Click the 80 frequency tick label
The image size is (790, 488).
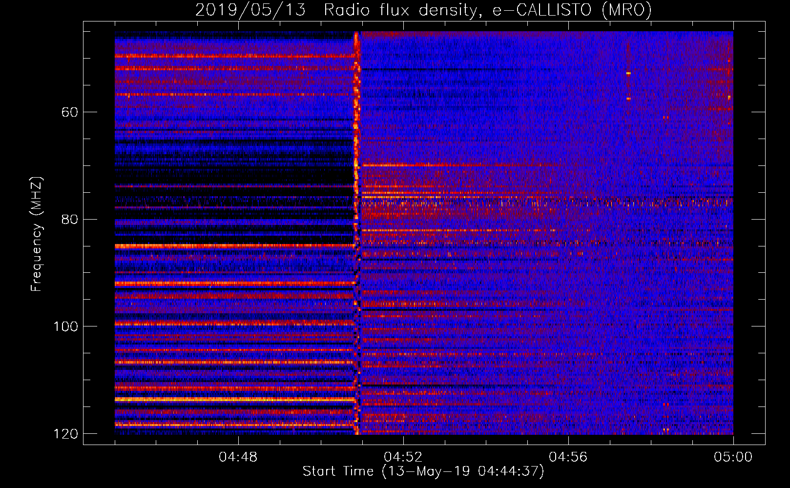click(x=70, y=219)
